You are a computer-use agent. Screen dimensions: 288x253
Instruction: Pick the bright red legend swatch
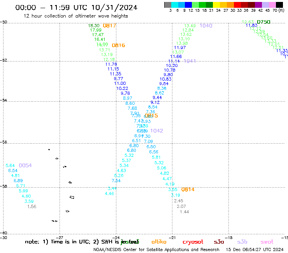(x=237, y=5)
